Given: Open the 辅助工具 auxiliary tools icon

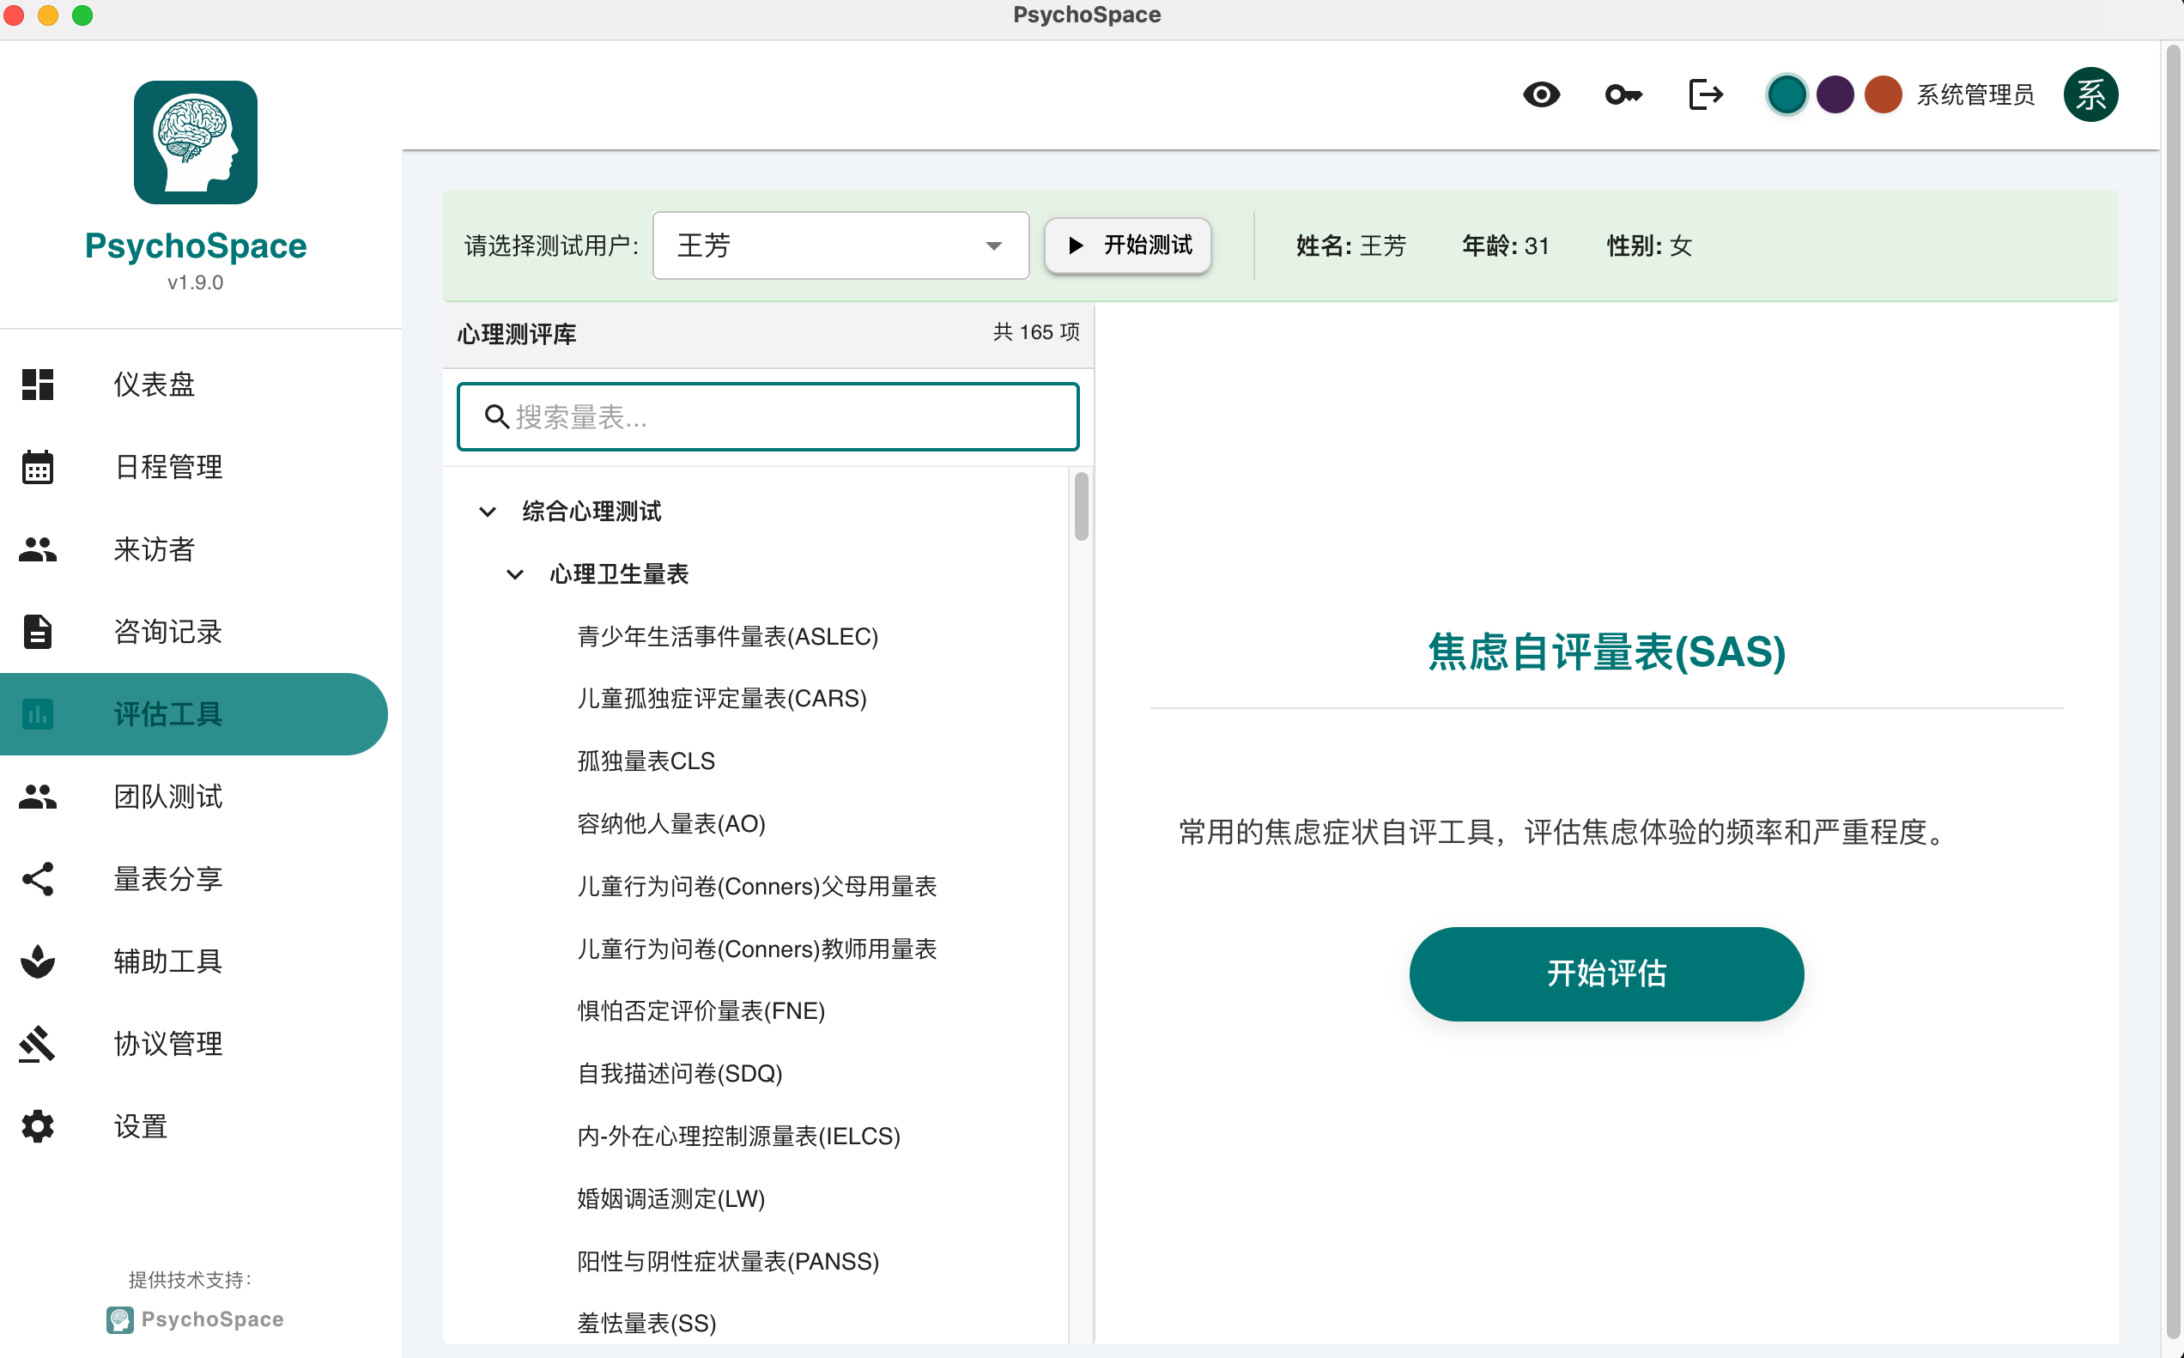Looking at the screenshot, I should 37,961.
